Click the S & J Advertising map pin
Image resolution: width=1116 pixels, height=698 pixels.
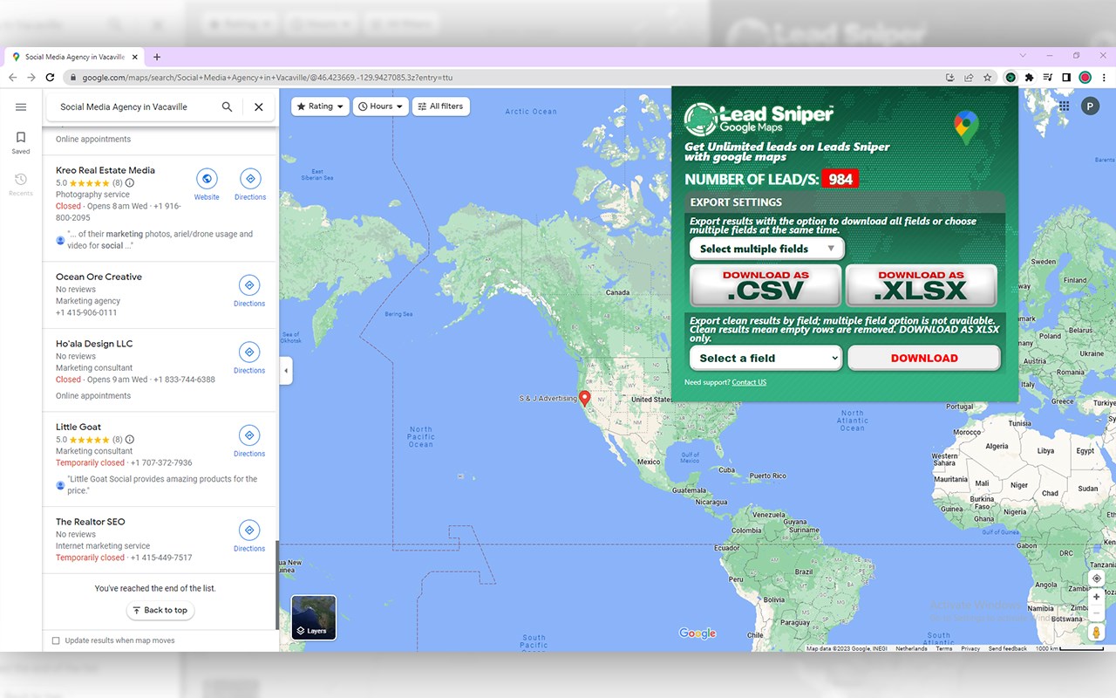(x=585, y=398)
